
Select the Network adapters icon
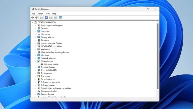39,58
